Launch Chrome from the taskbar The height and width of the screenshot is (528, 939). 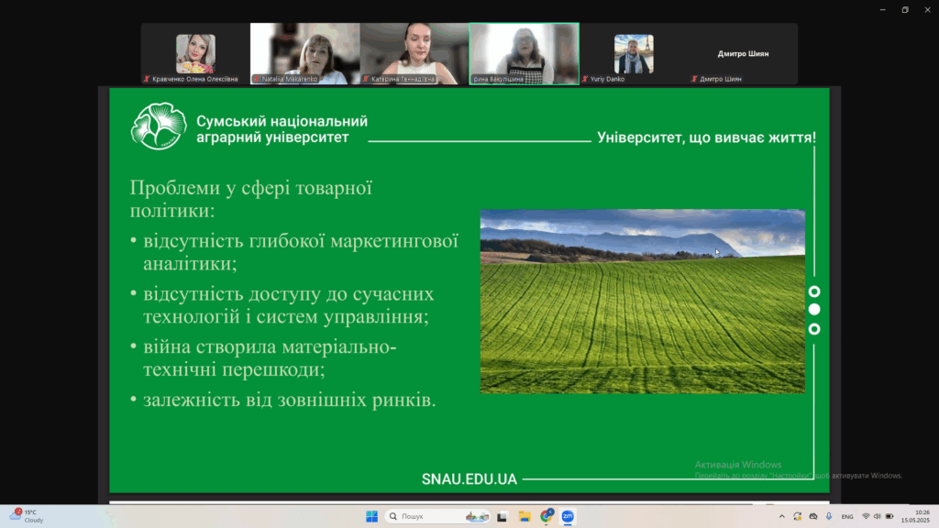[547, 516]
